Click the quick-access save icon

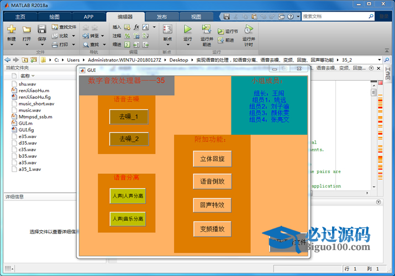[227, 17]
